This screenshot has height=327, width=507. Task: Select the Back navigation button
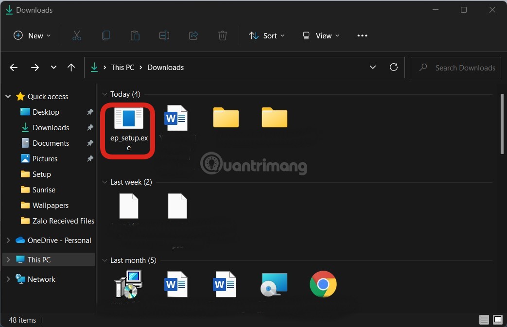pos(13,67)
